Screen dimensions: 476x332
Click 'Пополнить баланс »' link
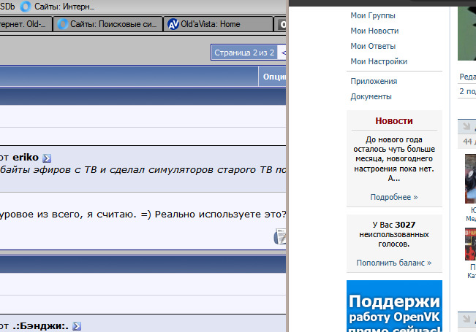click(x=394, y=263)
